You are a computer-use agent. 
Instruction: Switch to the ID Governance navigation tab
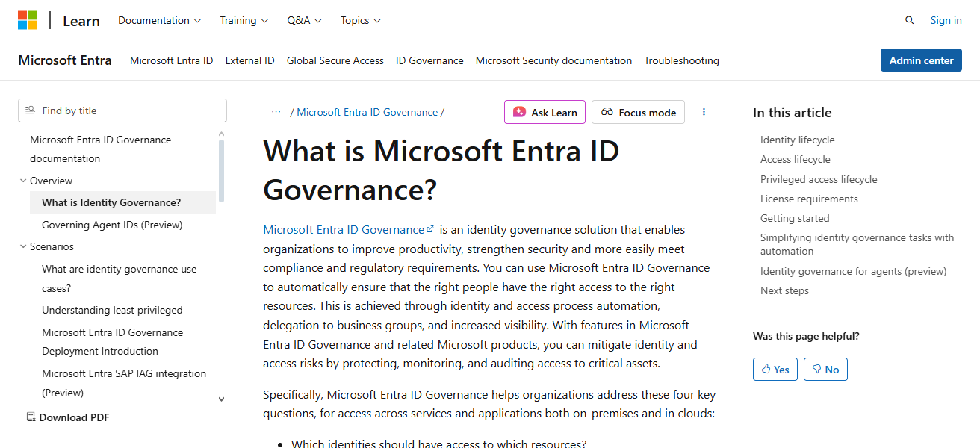(429, 60)
